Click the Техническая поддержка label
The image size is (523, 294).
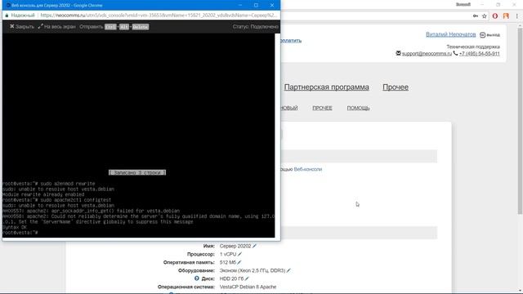point(473,47)
